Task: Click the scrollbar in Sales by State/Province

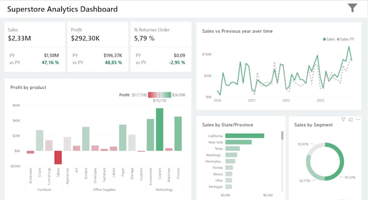Action: 282,136
